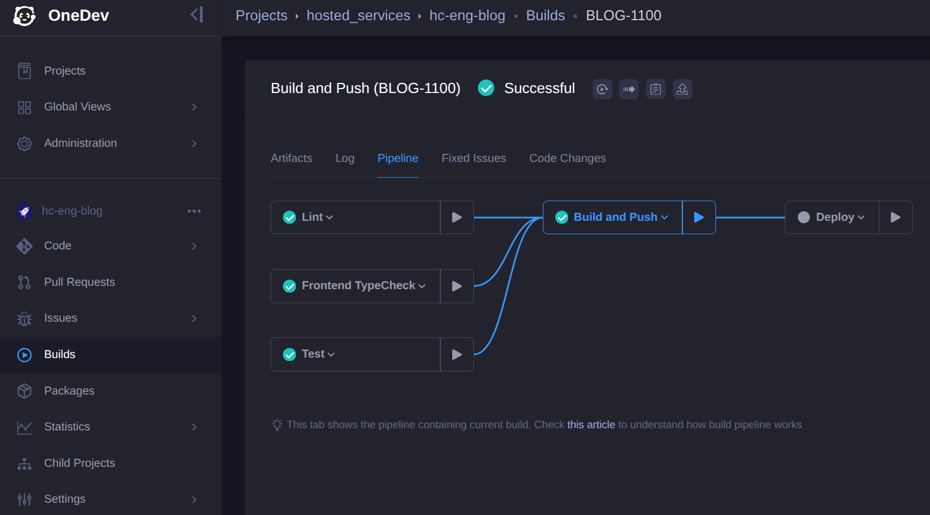The width and height of the screenshot is (930, 515).
Task: Run the Deploy job with its play button
Action: pyautogui.click(x=896, y=217)
